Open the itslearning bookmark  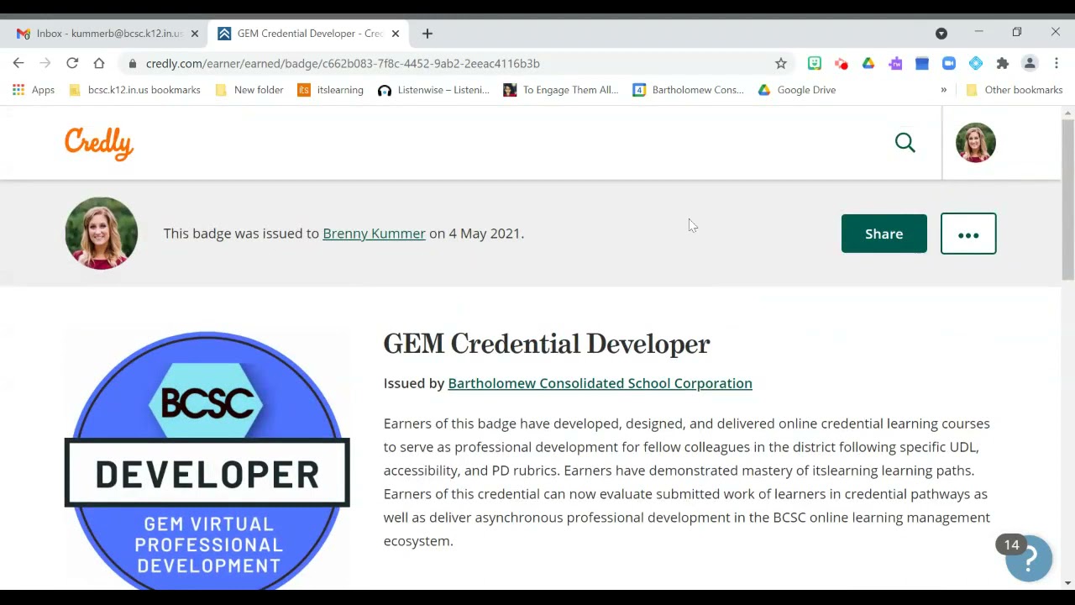(x=331, y=90)
